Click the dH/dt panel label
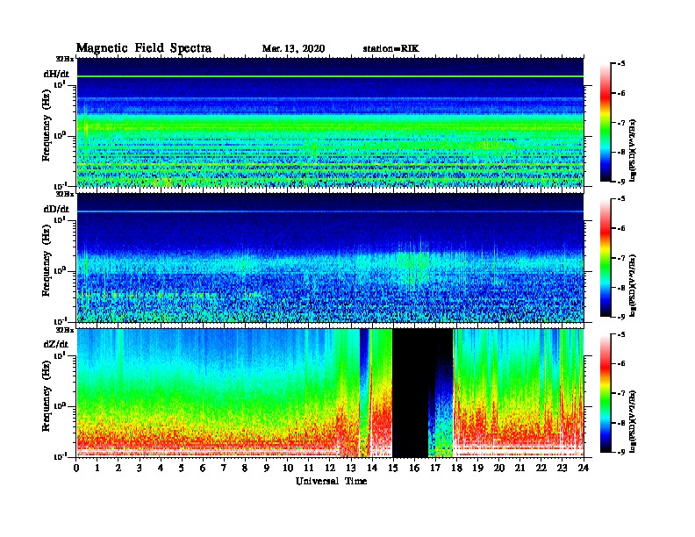 (56, 74)
